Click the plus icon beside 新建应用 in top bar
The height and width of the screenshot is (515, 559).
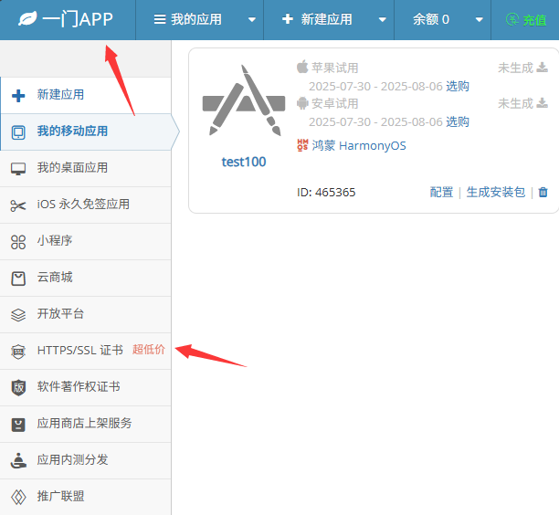point(288,19)
